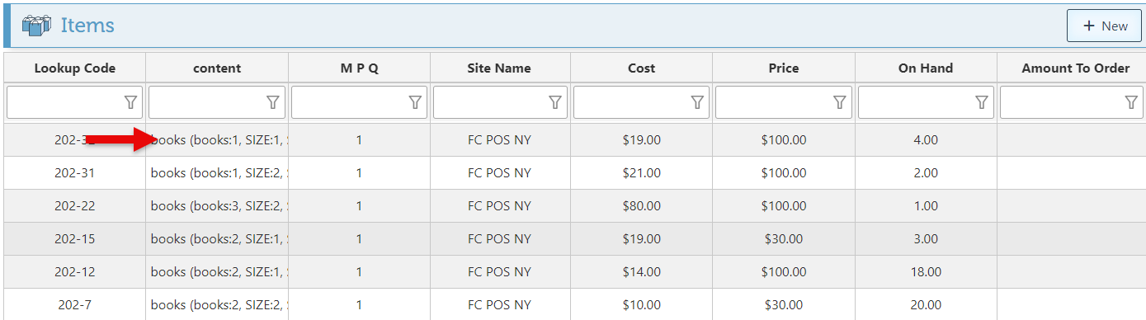Focus the Lookup Code filter input field
Image resolution: width=1146 pixels, height=320 pixels.
[65, 102]
